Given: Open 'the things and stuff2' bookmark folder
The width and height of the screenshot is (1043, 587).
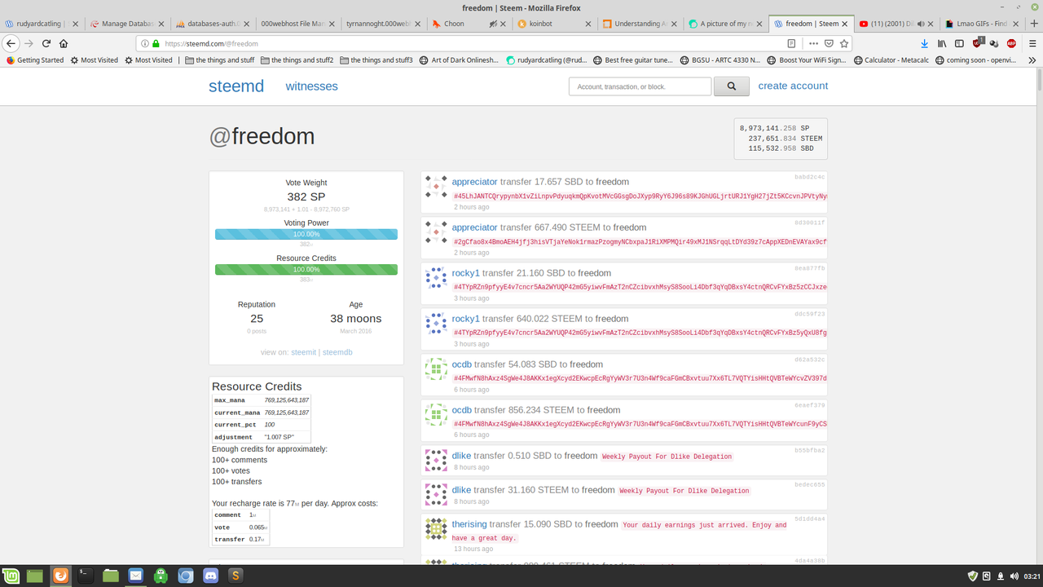Looking at the screenshot, I should pyautogui.click(x=297, y=60).
